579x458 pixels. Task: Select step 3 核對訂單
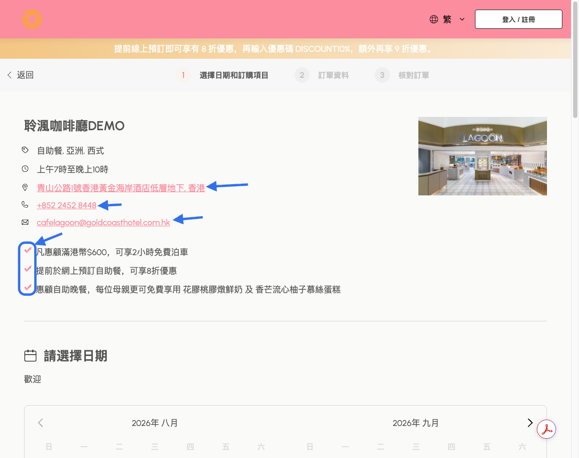click(402, 75)
